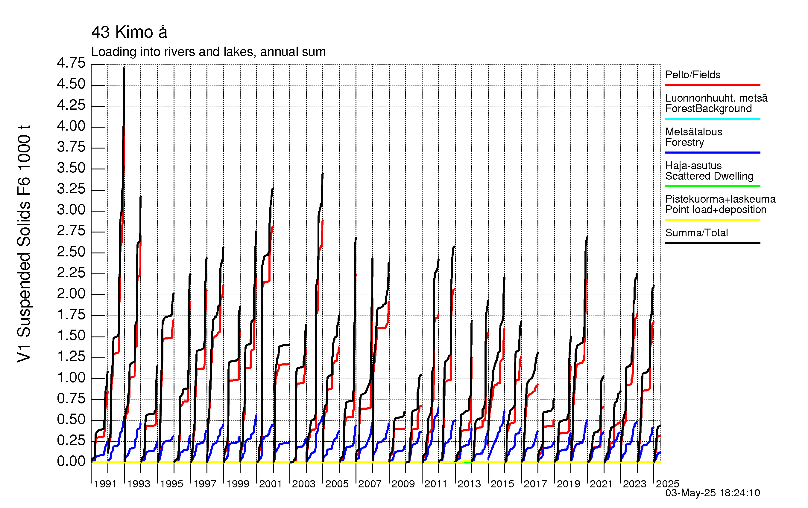Click the x-axis year 2003
This screenshot has width=808, height=508.
coord(304,484)
